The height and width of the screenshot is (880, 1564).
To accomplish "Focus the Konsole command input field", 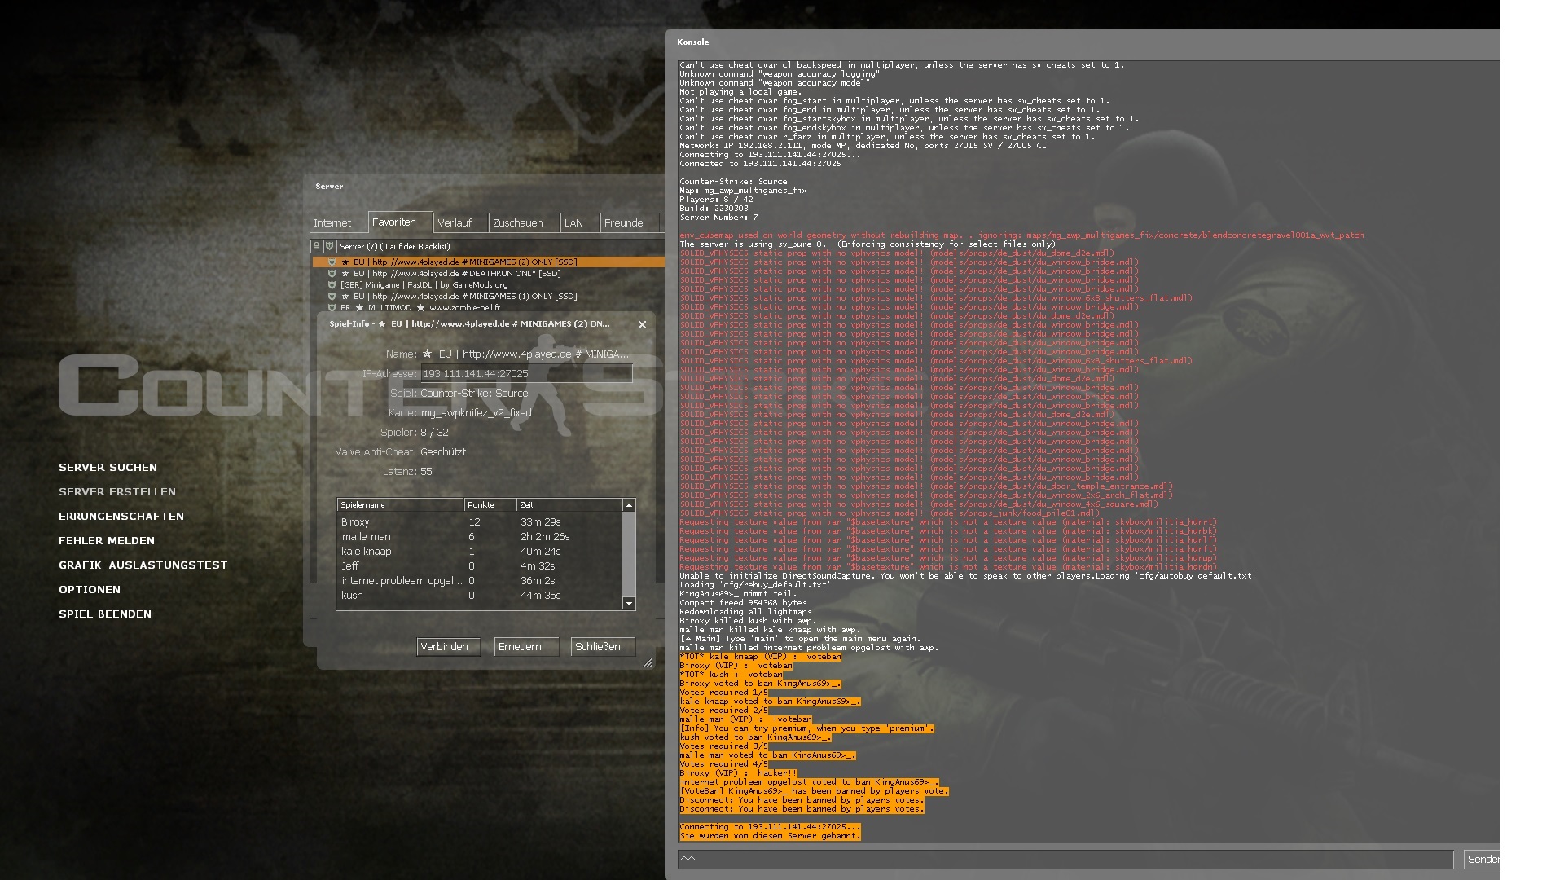I will click(x=1065, y=859).
